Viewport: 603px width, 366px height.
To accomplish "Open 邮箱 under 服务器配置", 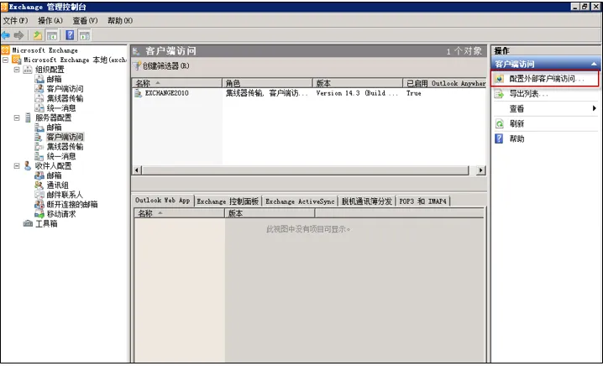I will pos(54,128).
